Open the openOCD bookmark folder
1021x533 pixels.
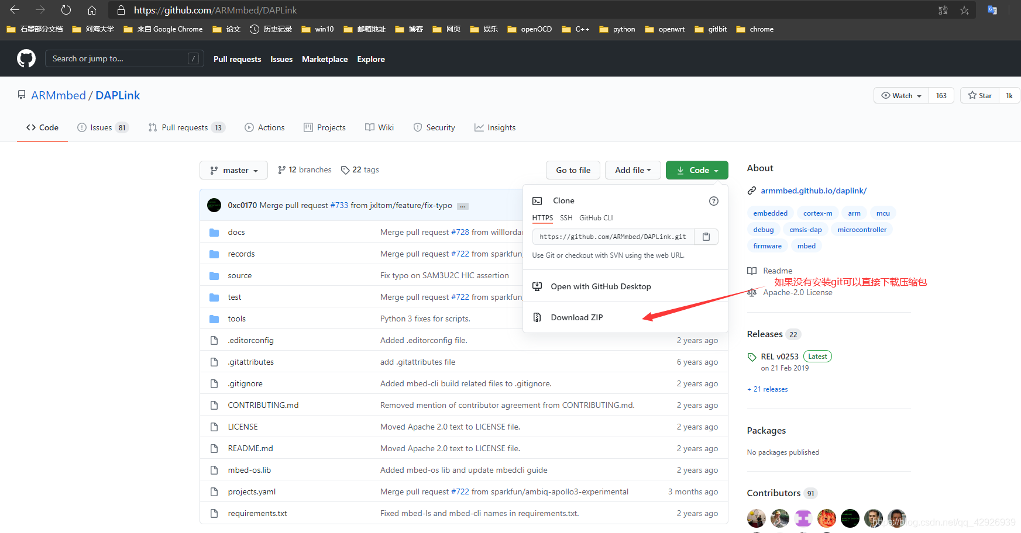530,29
